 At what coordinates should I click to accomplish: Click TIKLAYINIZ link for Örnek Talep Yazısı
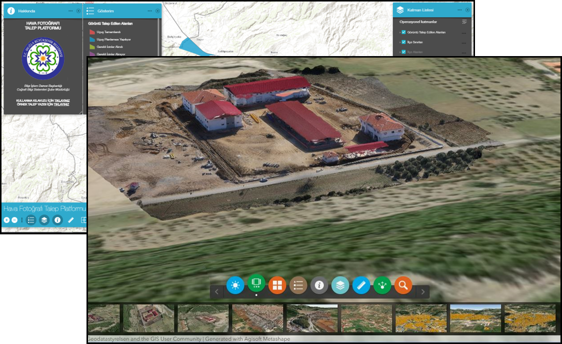(x=61, y=104)
